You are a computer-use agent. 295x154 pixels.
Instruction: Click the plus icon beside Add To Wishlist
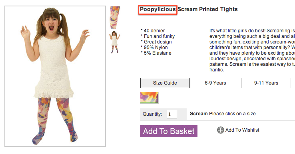click(221, 130)
